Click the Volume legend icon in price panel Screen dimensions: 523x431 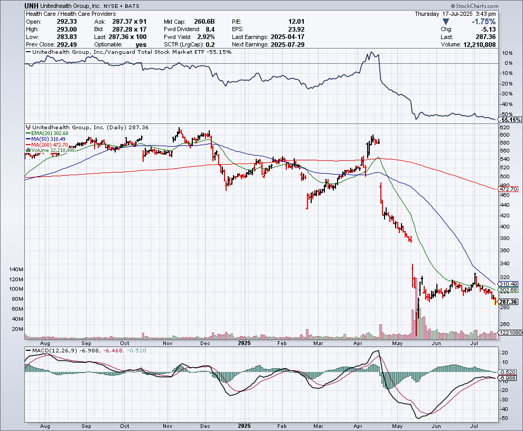pyautogui.click(x=29, y=150)
